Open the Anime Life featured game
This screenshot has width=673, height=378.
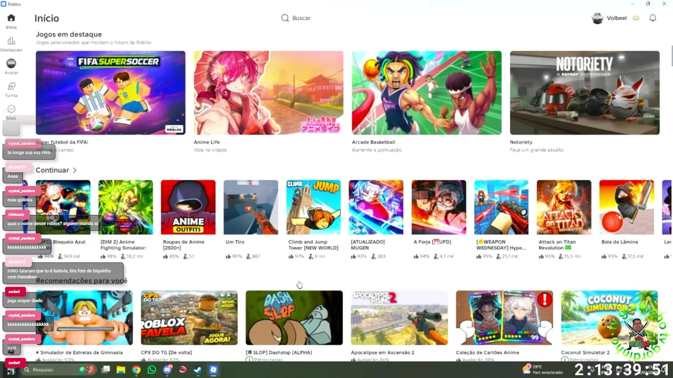coord(269,92)
